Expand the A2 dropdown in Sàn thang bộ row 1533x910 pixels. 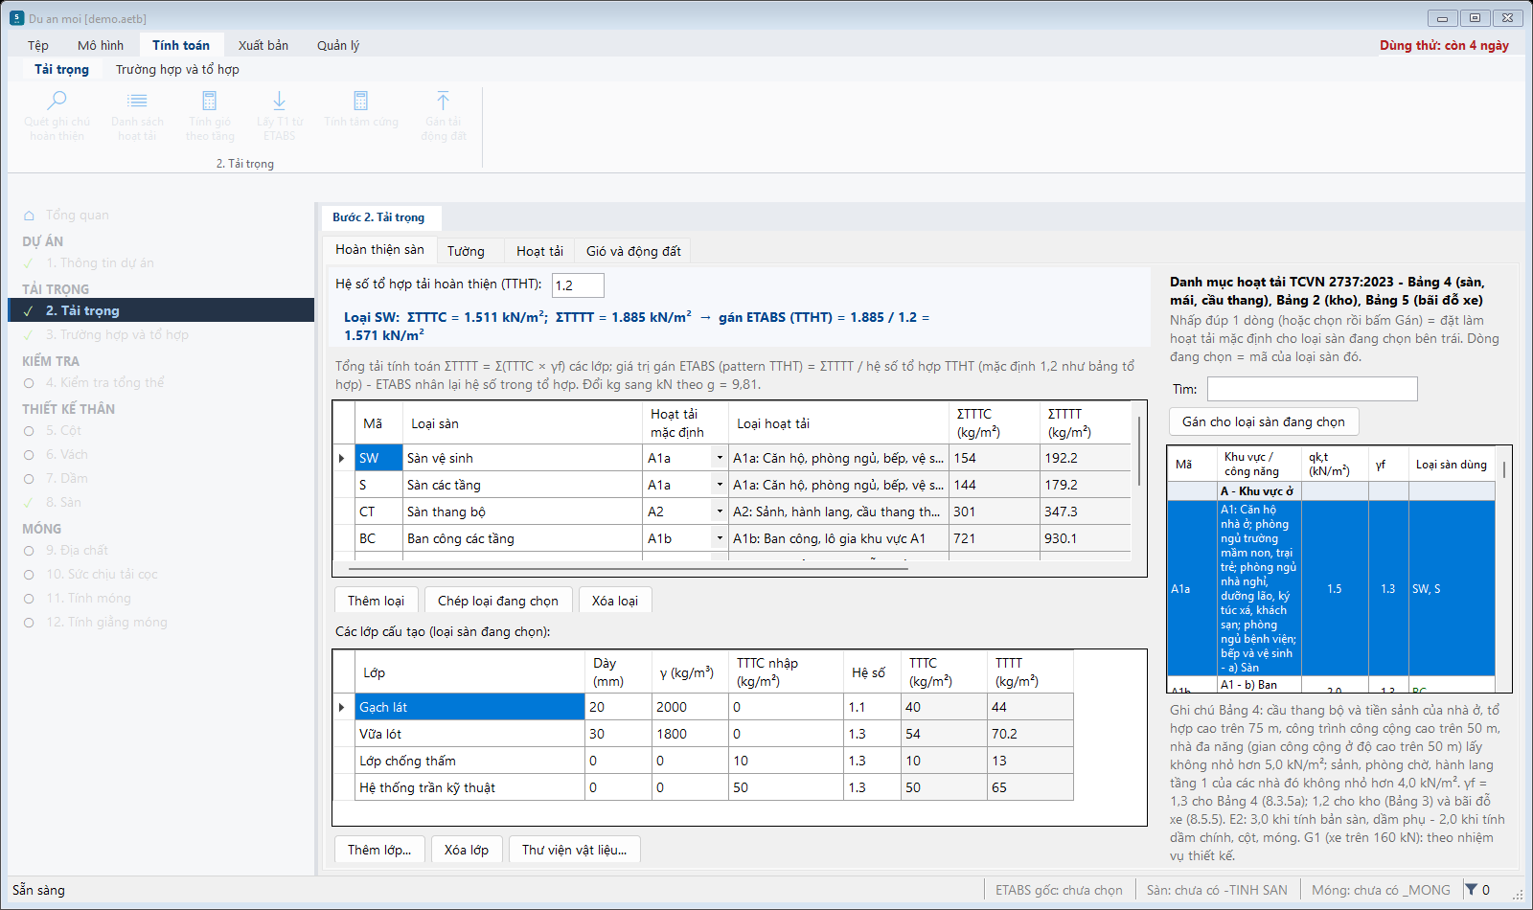pyautogui.click(x=720, y=512)
